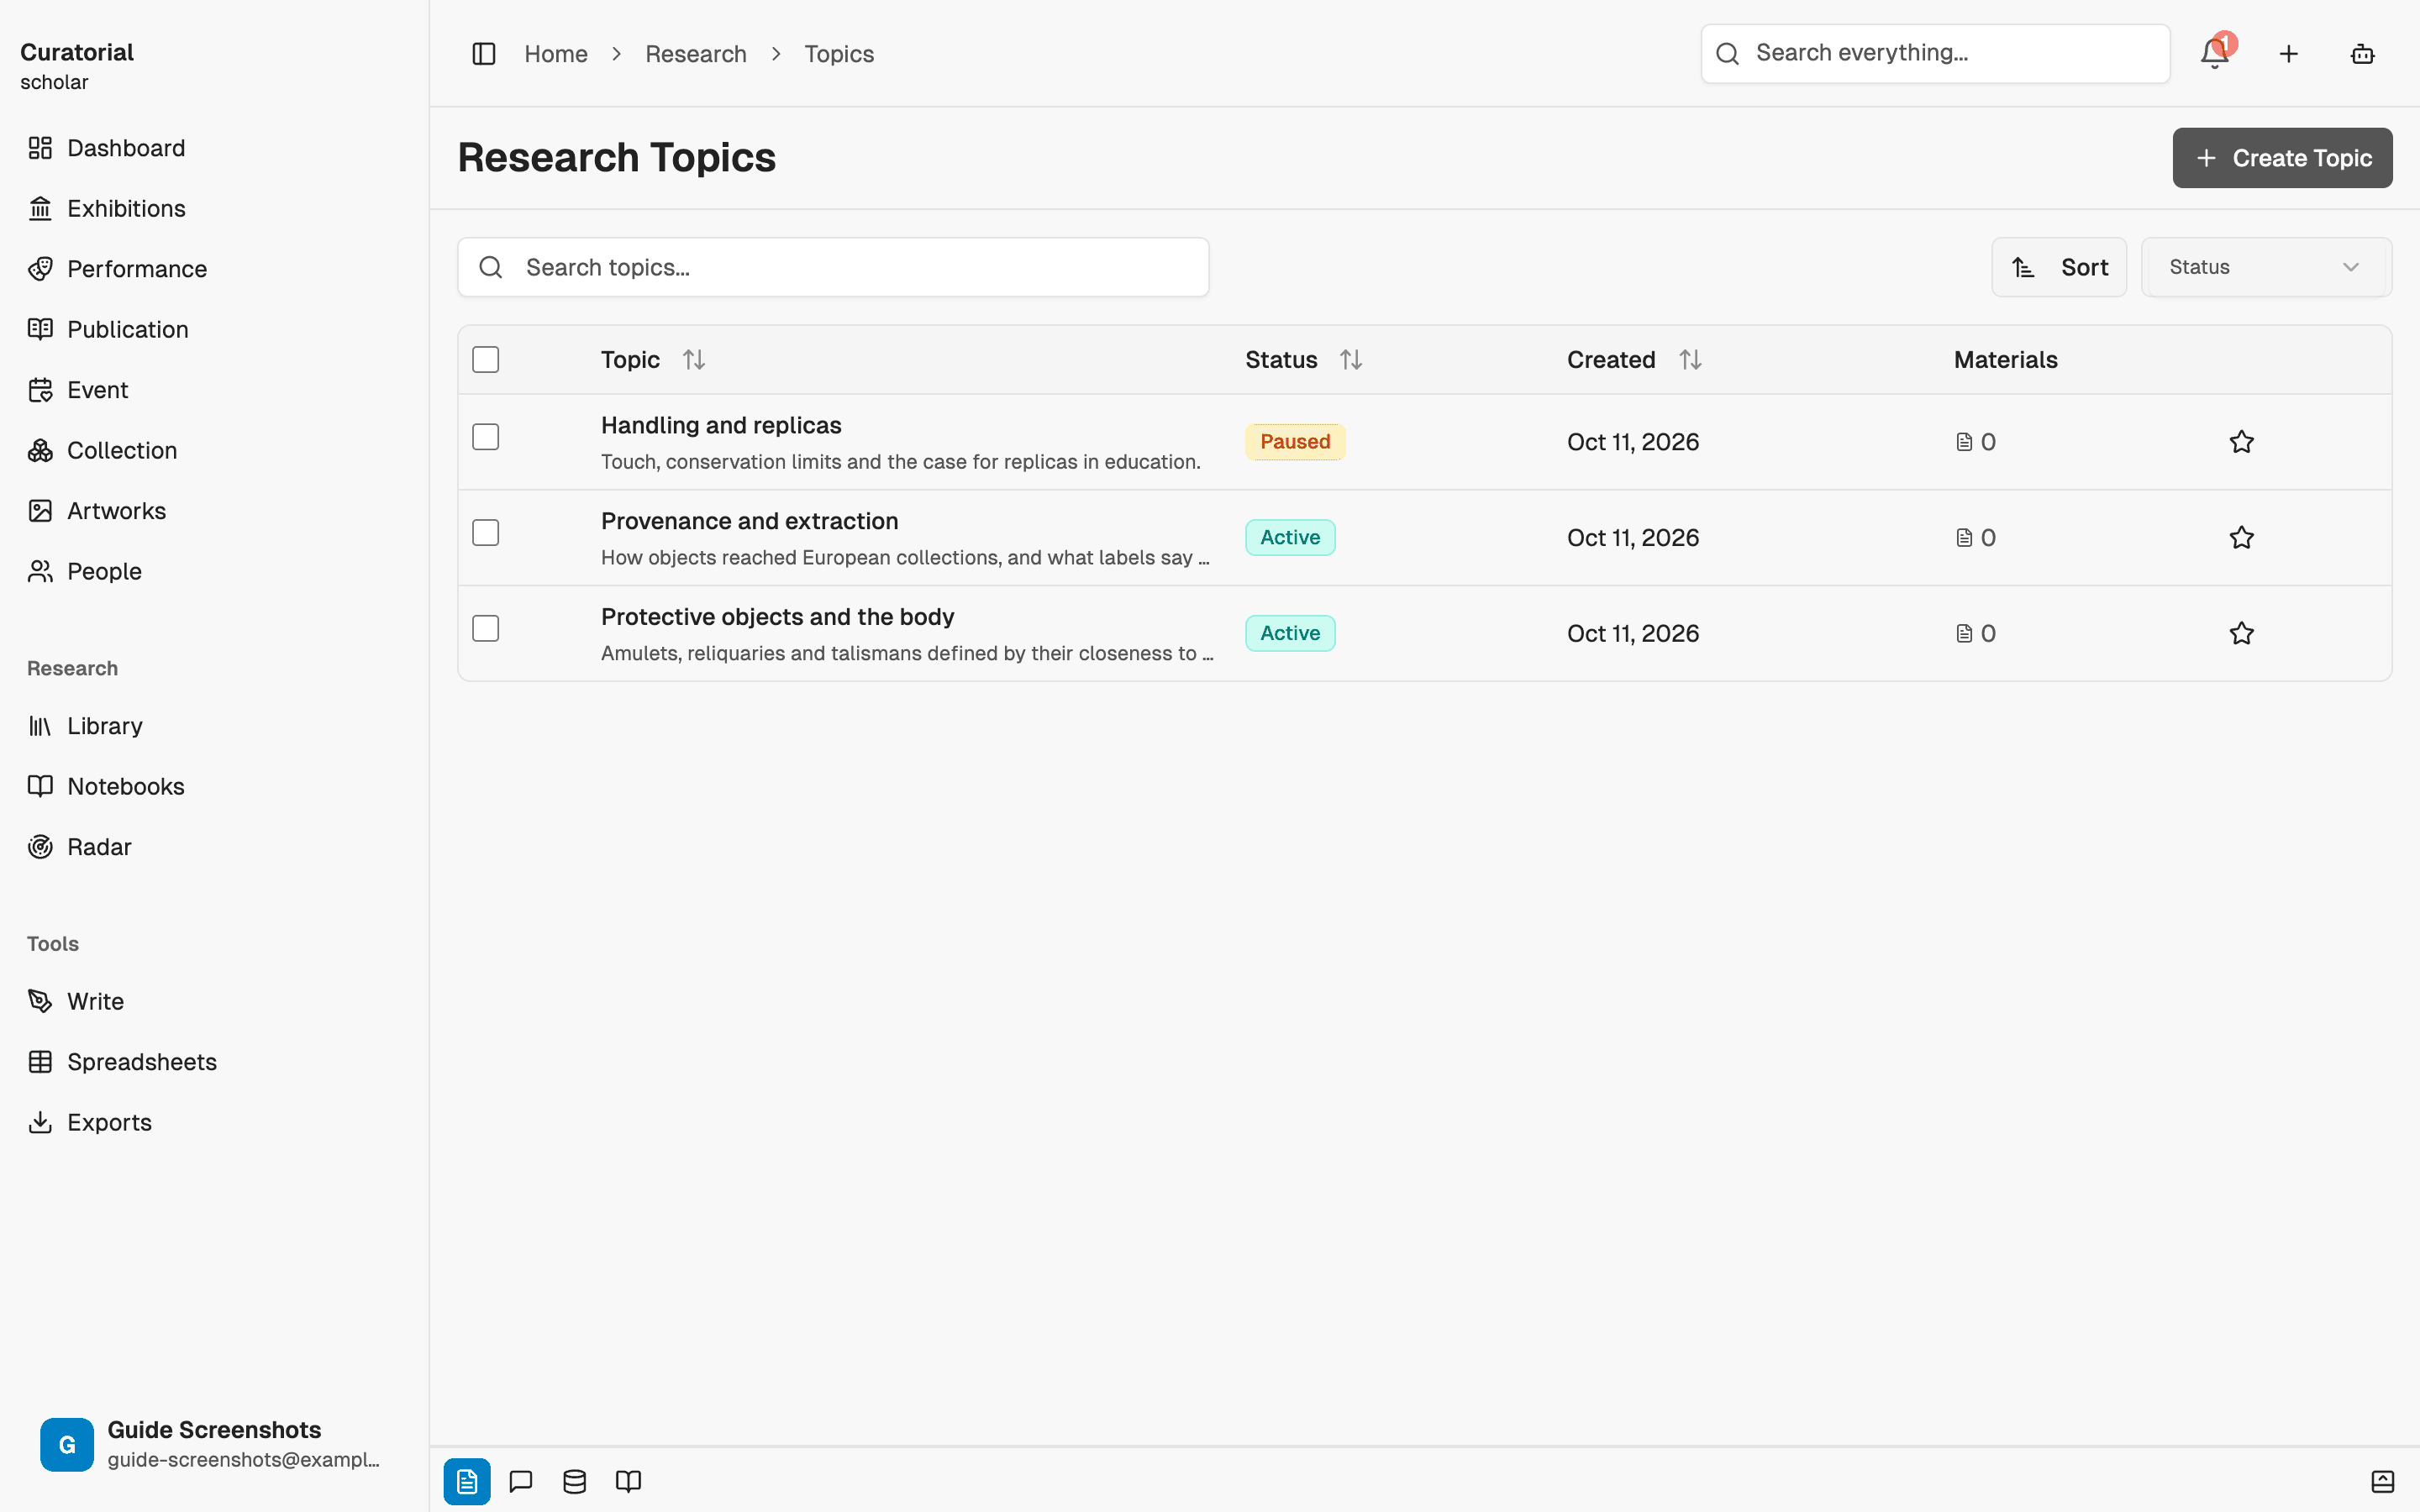This screenshot has width=2420, height=1512.
Task: Toggle the sidebar panel icon
Action: coord(484,54)
